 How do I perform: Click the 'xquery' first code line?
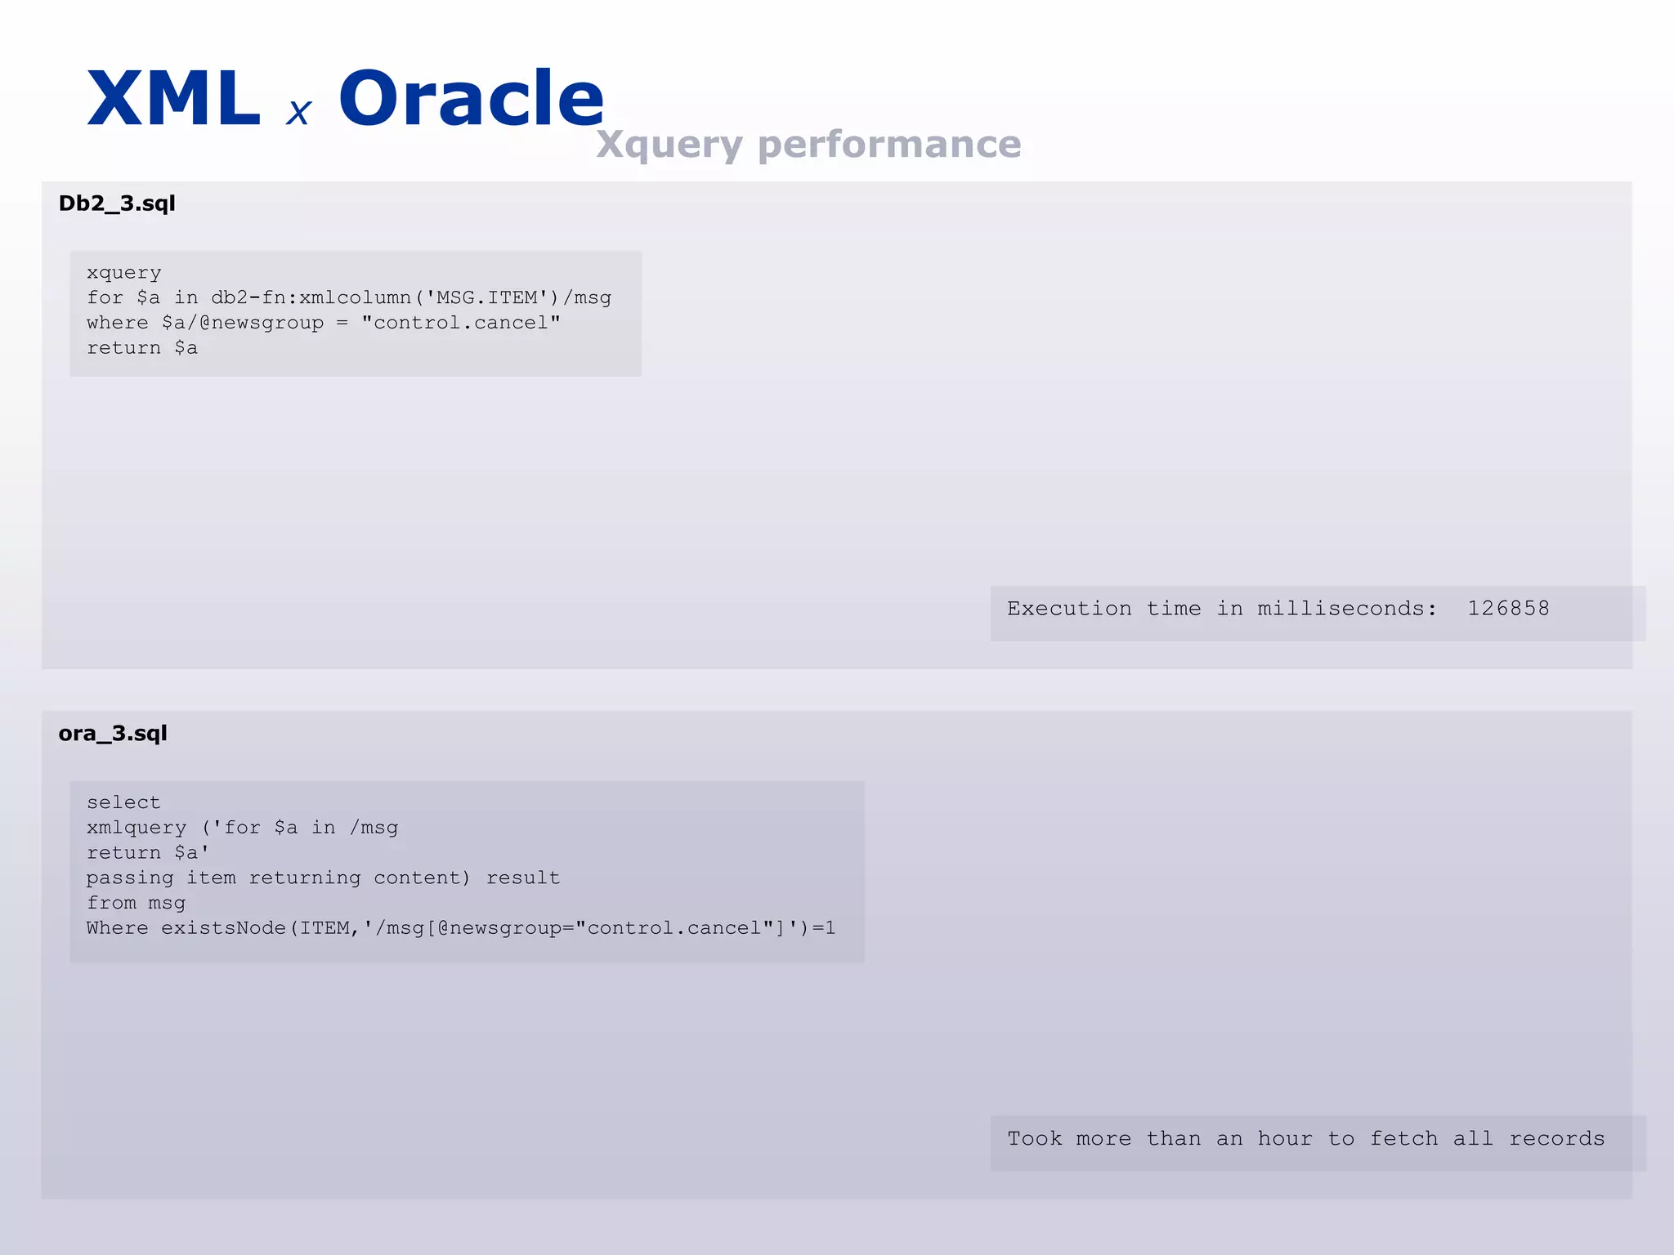pyautogui.click(x=124, y=273)
